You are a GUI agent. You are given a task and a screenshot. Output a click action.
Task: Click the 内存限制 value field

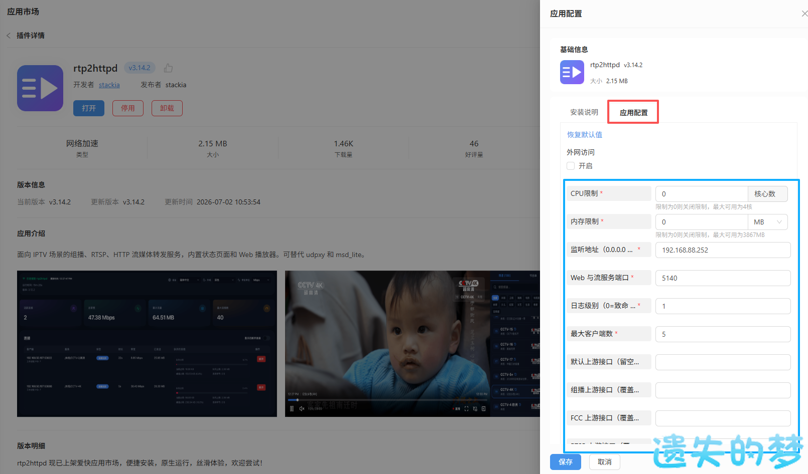(x=702, y=222)
